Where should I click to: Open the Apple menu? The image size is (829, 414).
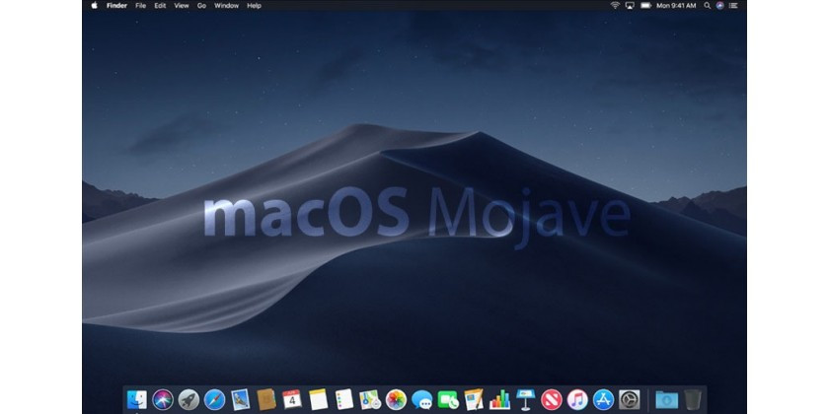click(x=94, y=5)
